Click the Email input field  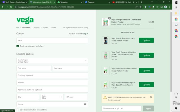[x=52, y=40]
